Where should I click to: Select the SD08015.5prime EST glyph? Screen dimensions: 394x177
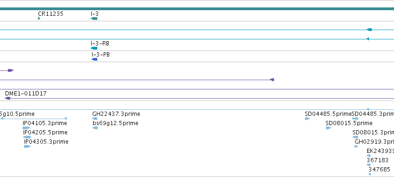coord(328,128)
